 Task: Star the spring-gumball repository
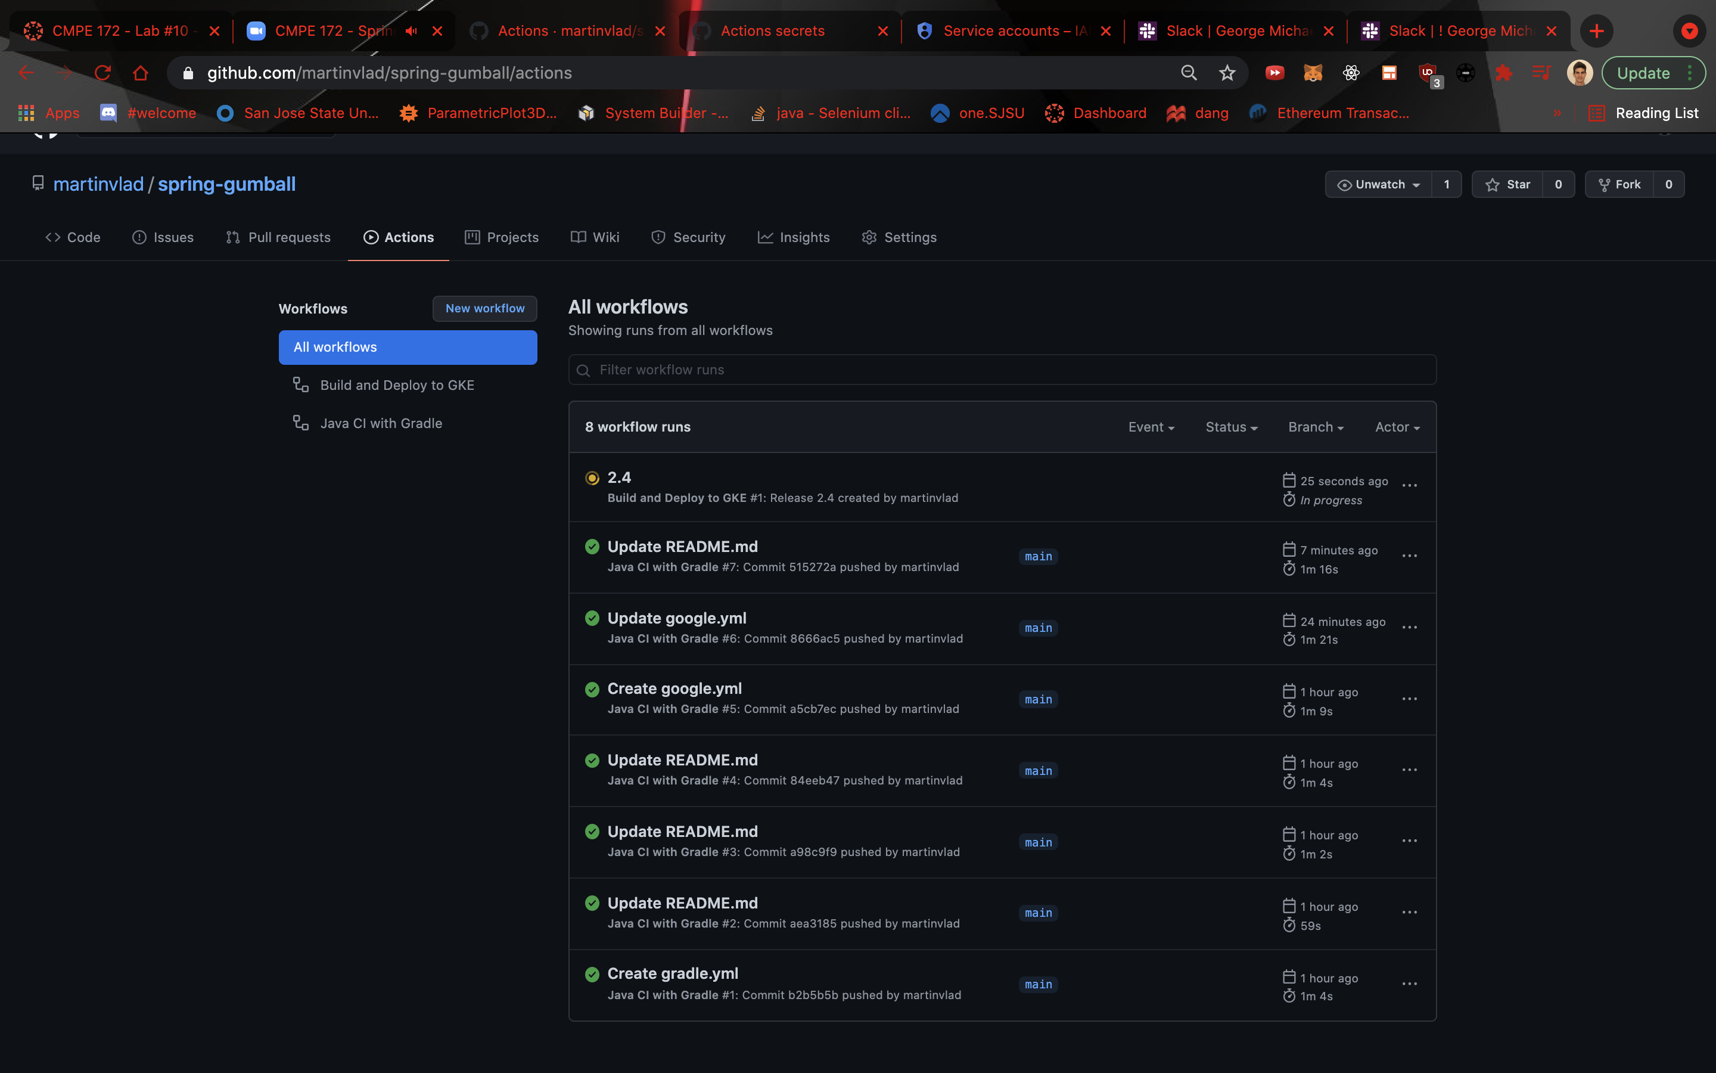coord(1507,185)
